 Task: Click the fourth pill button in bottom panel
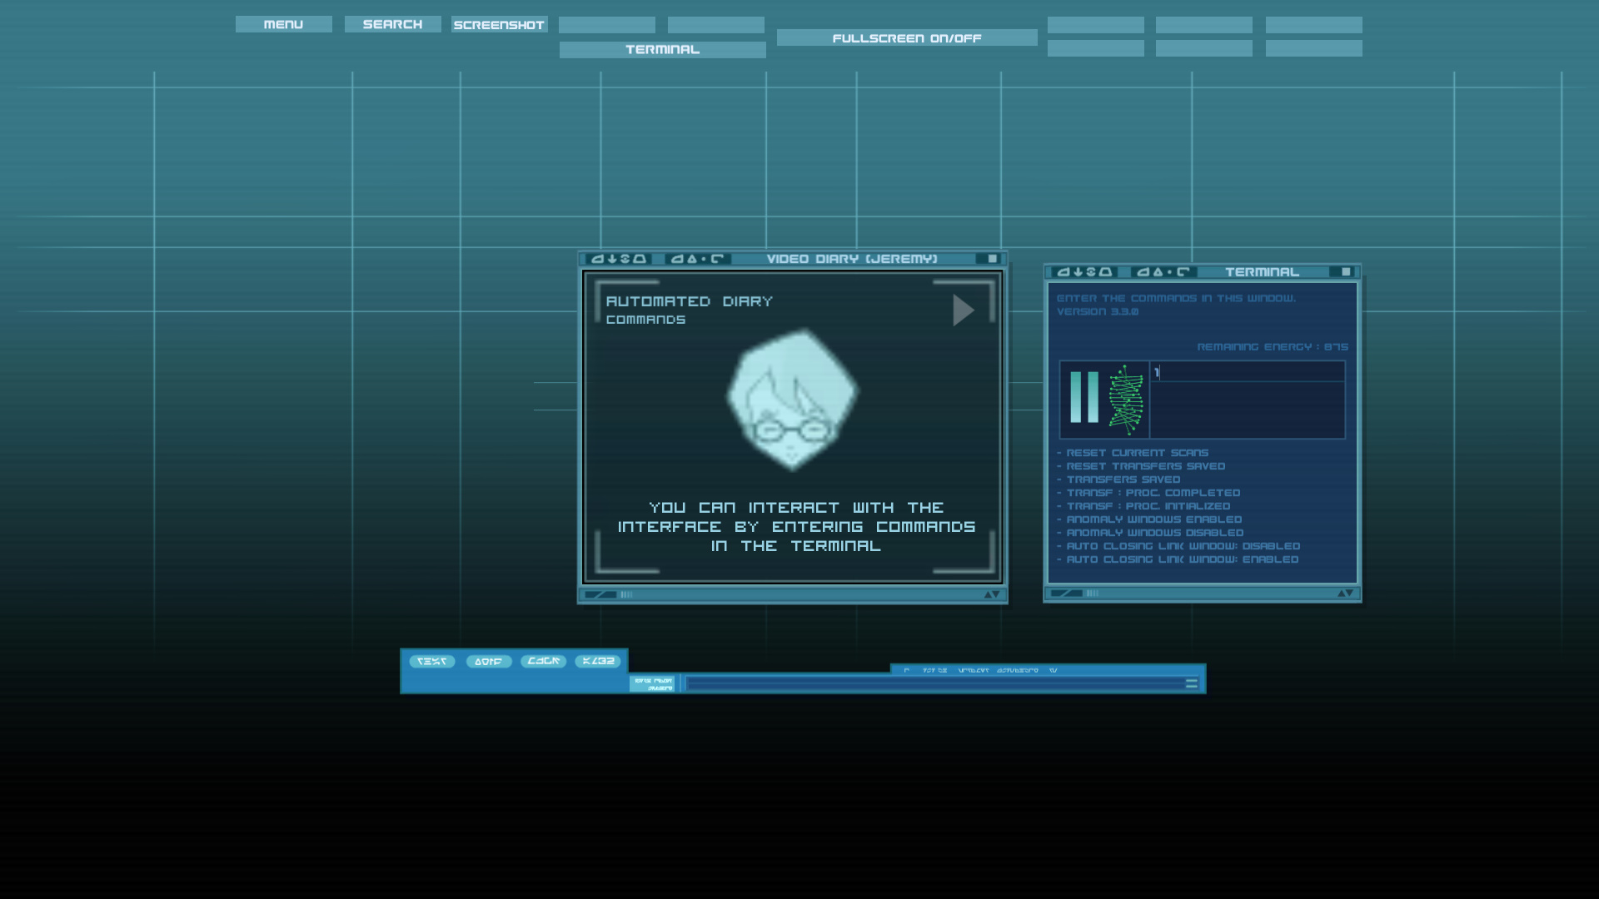pos(597,661)
